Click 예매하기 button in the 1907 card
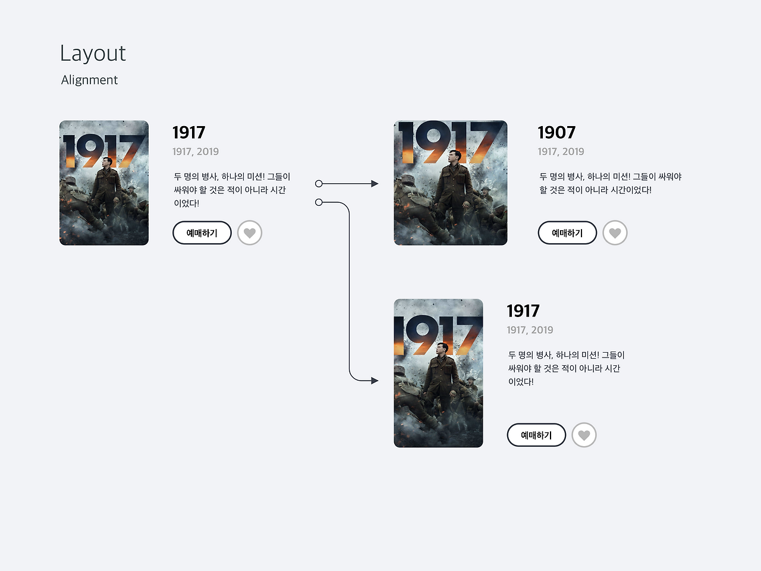This screenshot has width=761, height=571. pyautogui.click(x=567, y=233)
